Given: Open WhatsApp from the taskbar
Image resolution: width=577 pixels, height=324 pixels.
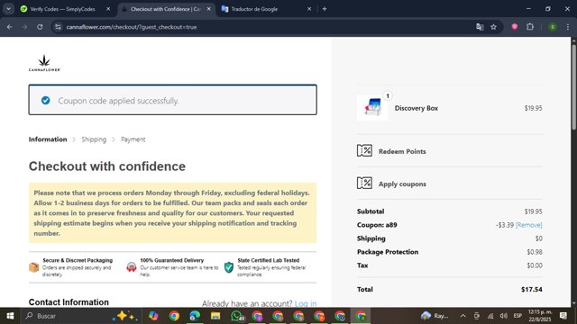Looking at the screenshot, I should pyautogui.click(x=236, y=316).
